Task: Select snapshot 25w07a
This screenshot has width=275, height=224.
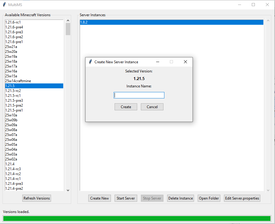Action: [34, 135]
